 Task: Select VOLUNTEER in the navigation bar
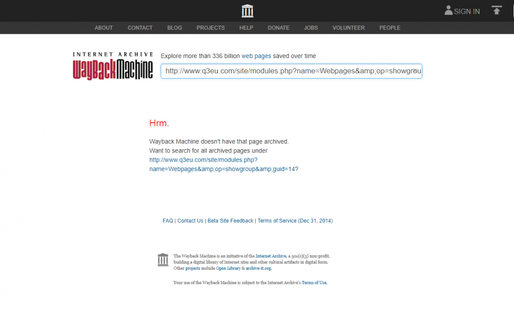pos(348,28)
